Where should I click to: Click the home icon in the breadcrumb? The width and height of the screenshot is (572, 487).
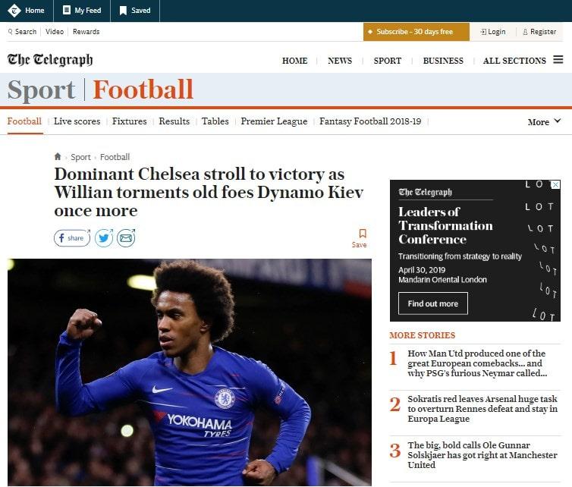click(58, 157)
